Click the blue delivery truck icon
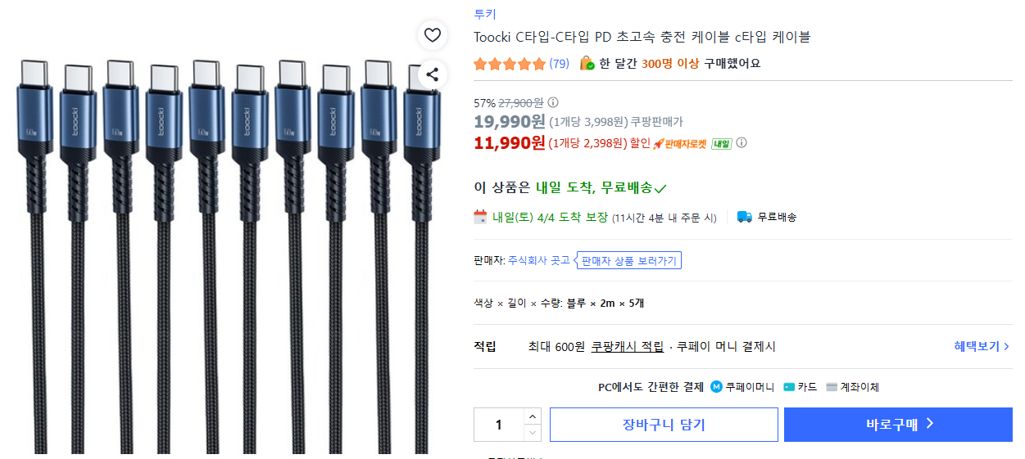The width and height of the screenshot is (1025, 459). pos(744,217)
